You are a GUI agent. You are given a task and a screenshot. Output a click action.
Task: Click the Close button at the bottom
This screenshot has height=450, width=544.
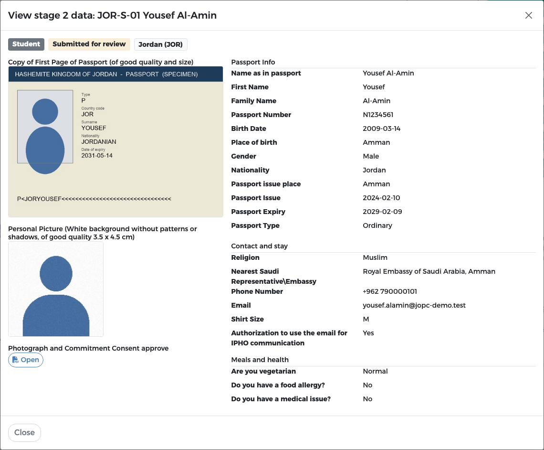[24, 432]
